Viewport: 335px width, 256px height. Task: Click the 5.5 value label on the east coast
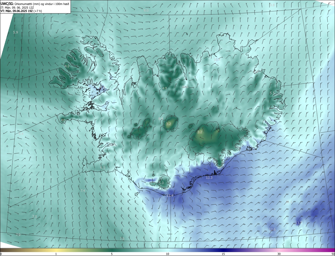tap(272, 93)
